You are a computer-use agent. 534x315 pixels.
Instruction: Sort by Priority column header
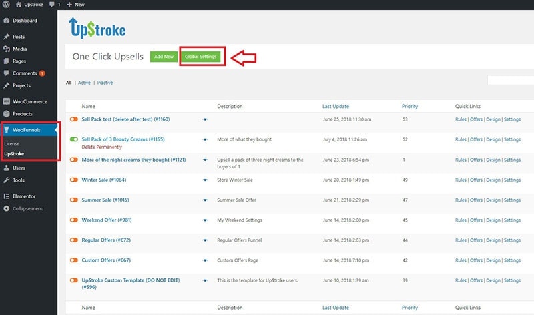[409, 106]
